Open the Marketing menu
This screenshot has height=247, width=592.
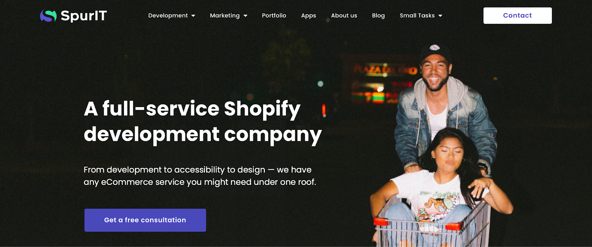click(225, 16)
